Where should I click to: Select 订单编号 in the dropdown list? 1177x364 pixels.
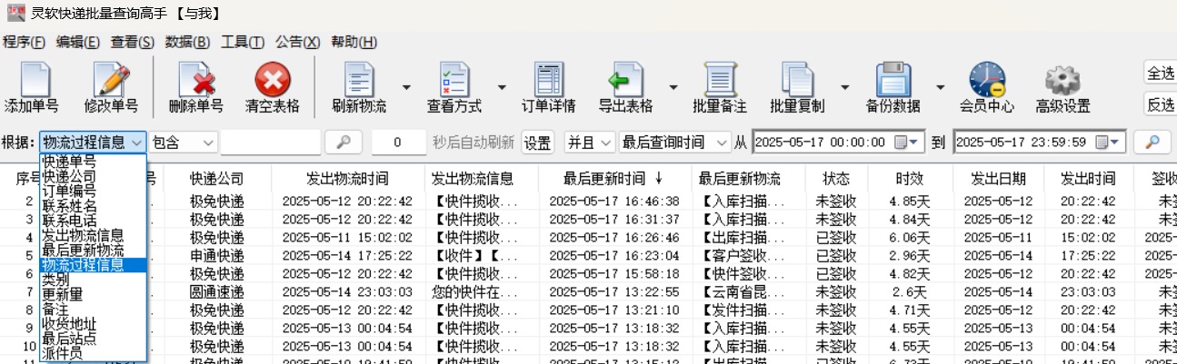[93, 191]
